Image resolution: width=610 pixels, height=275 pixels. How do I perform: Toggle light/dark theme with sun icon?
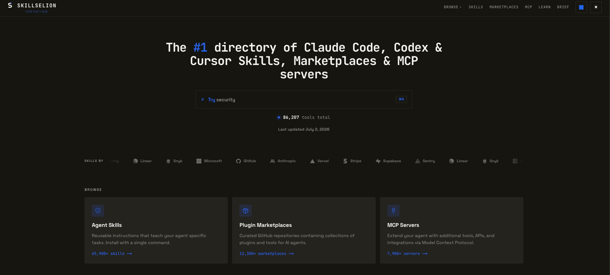pos(596,7)
